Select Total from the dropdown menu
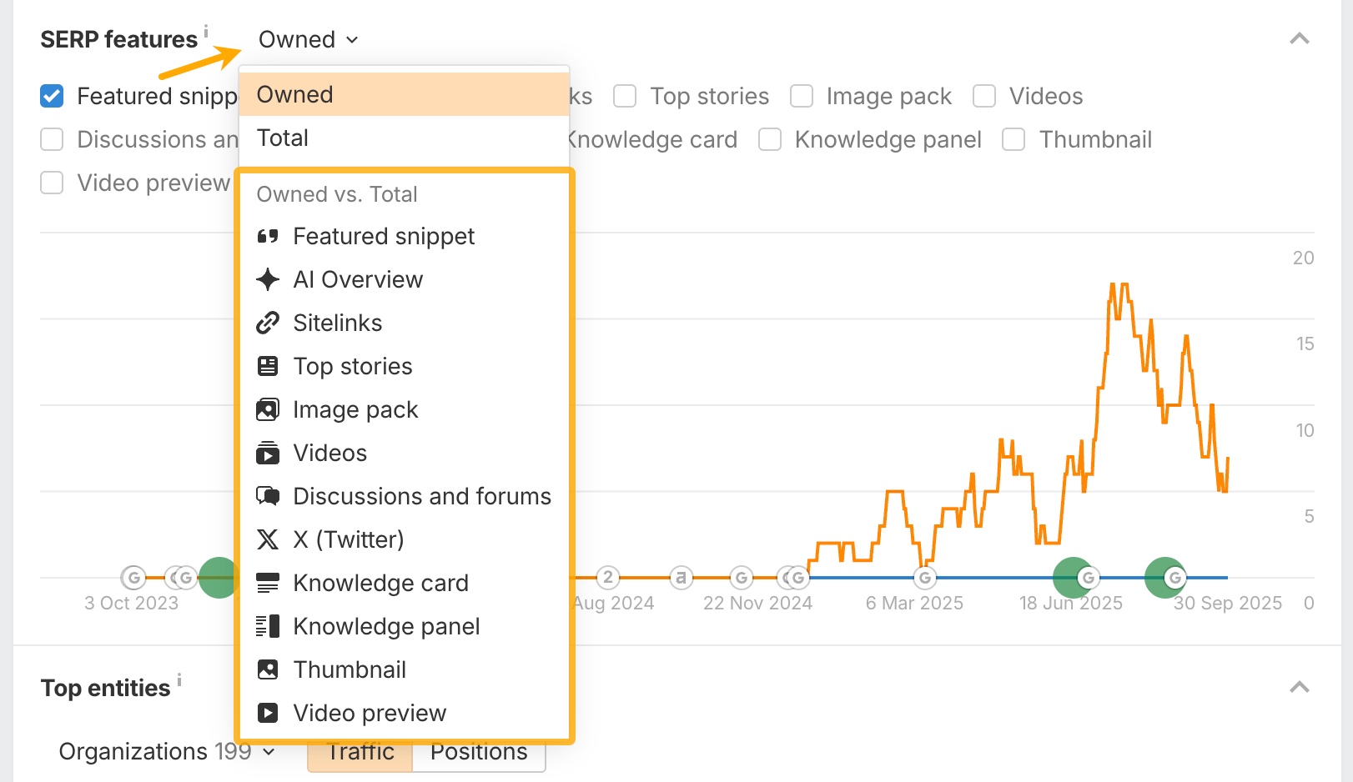Image resolution: width=1353 pixels, height=782 pixels. (x=283, y=138)
